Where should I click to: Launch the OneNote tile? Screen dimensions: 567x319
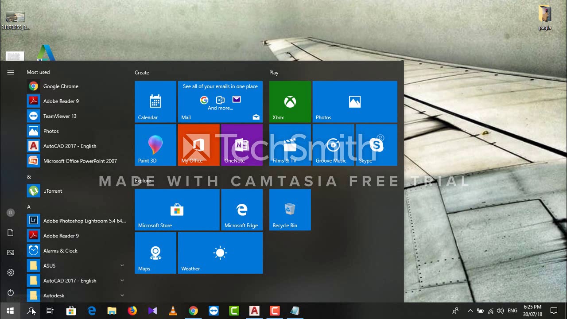click(x=242, y=145)
